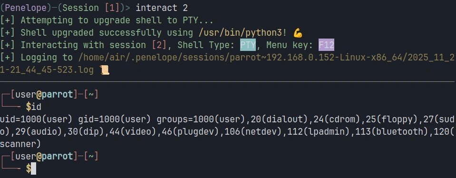The width and height of the screenshot is (456, 178).
Task: Click the highlighted PTY shell type badge
Action: point(248,45)
